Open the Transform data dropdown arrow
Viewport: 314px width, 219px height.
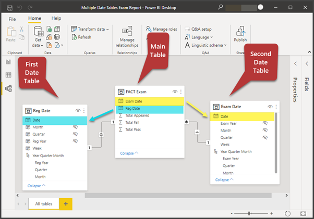tap(107, 30)
